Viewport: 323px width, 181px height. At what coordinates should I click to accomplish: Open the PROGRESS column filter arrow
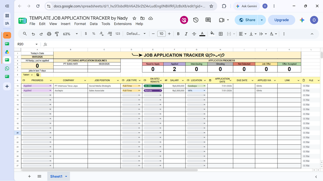click(51, 80)
